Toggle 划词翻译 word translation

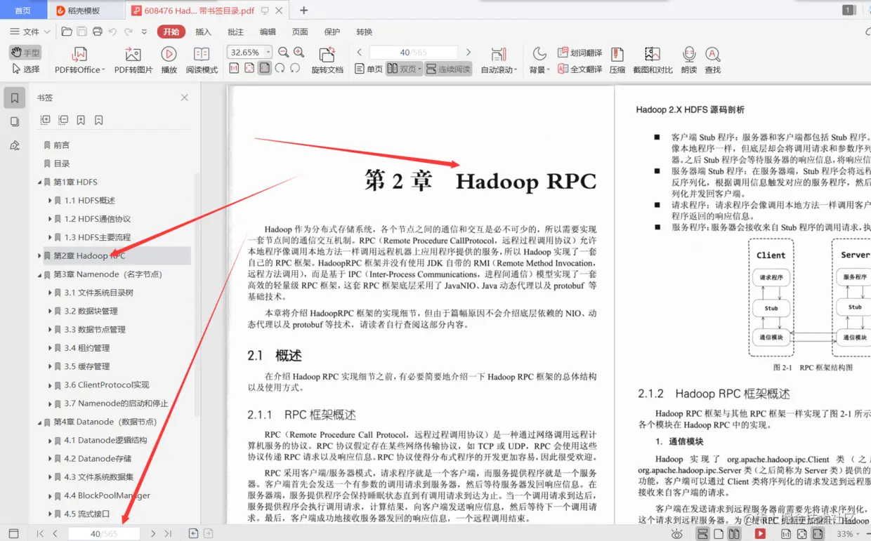pos(579,53)
